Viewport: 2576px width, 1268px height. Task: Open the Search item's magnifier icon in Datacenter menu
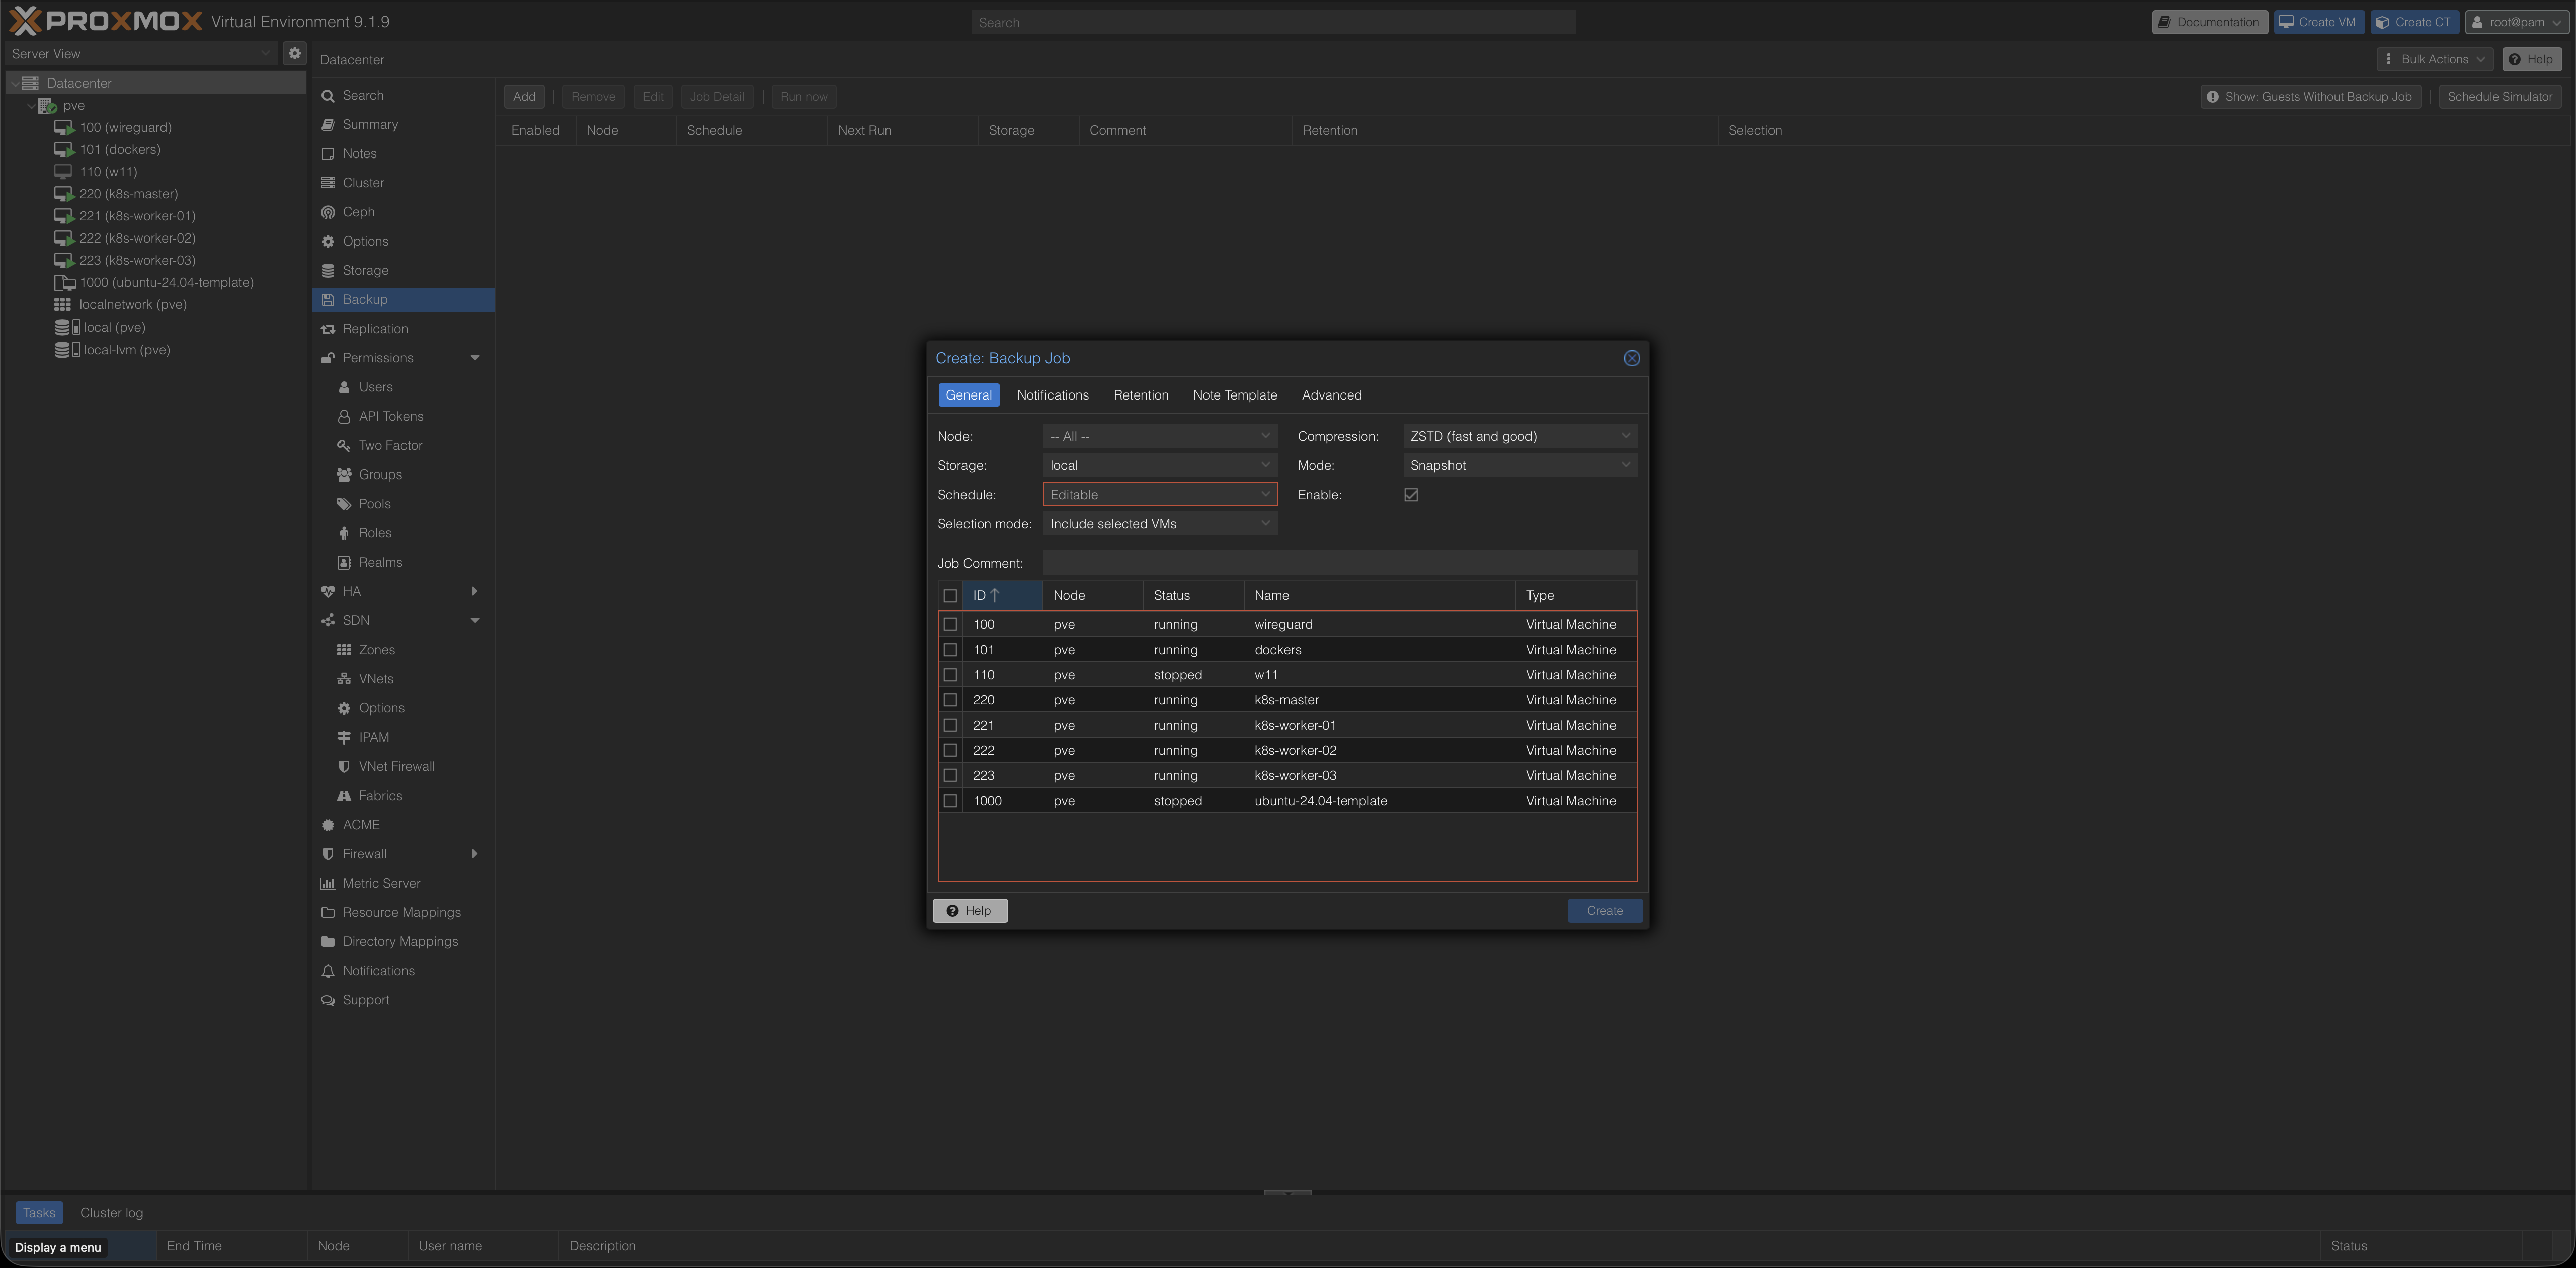point(328,96)
